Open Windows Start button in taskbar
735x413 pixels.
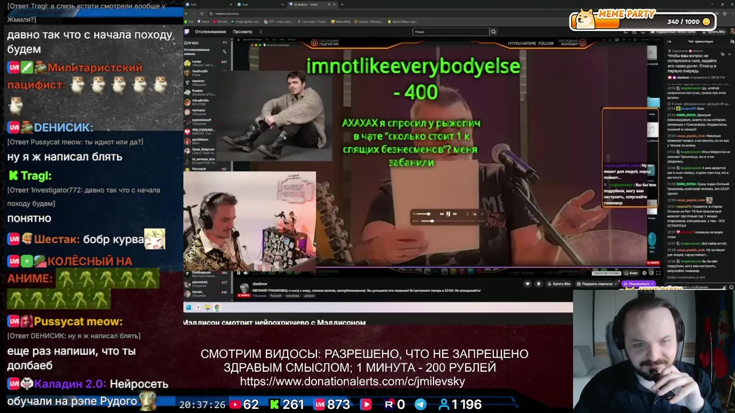[188, 307]
